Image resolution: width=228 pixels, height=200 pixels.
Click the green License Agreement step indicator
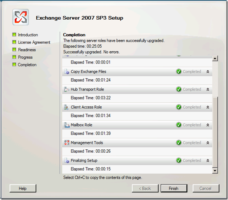point(14,42)
